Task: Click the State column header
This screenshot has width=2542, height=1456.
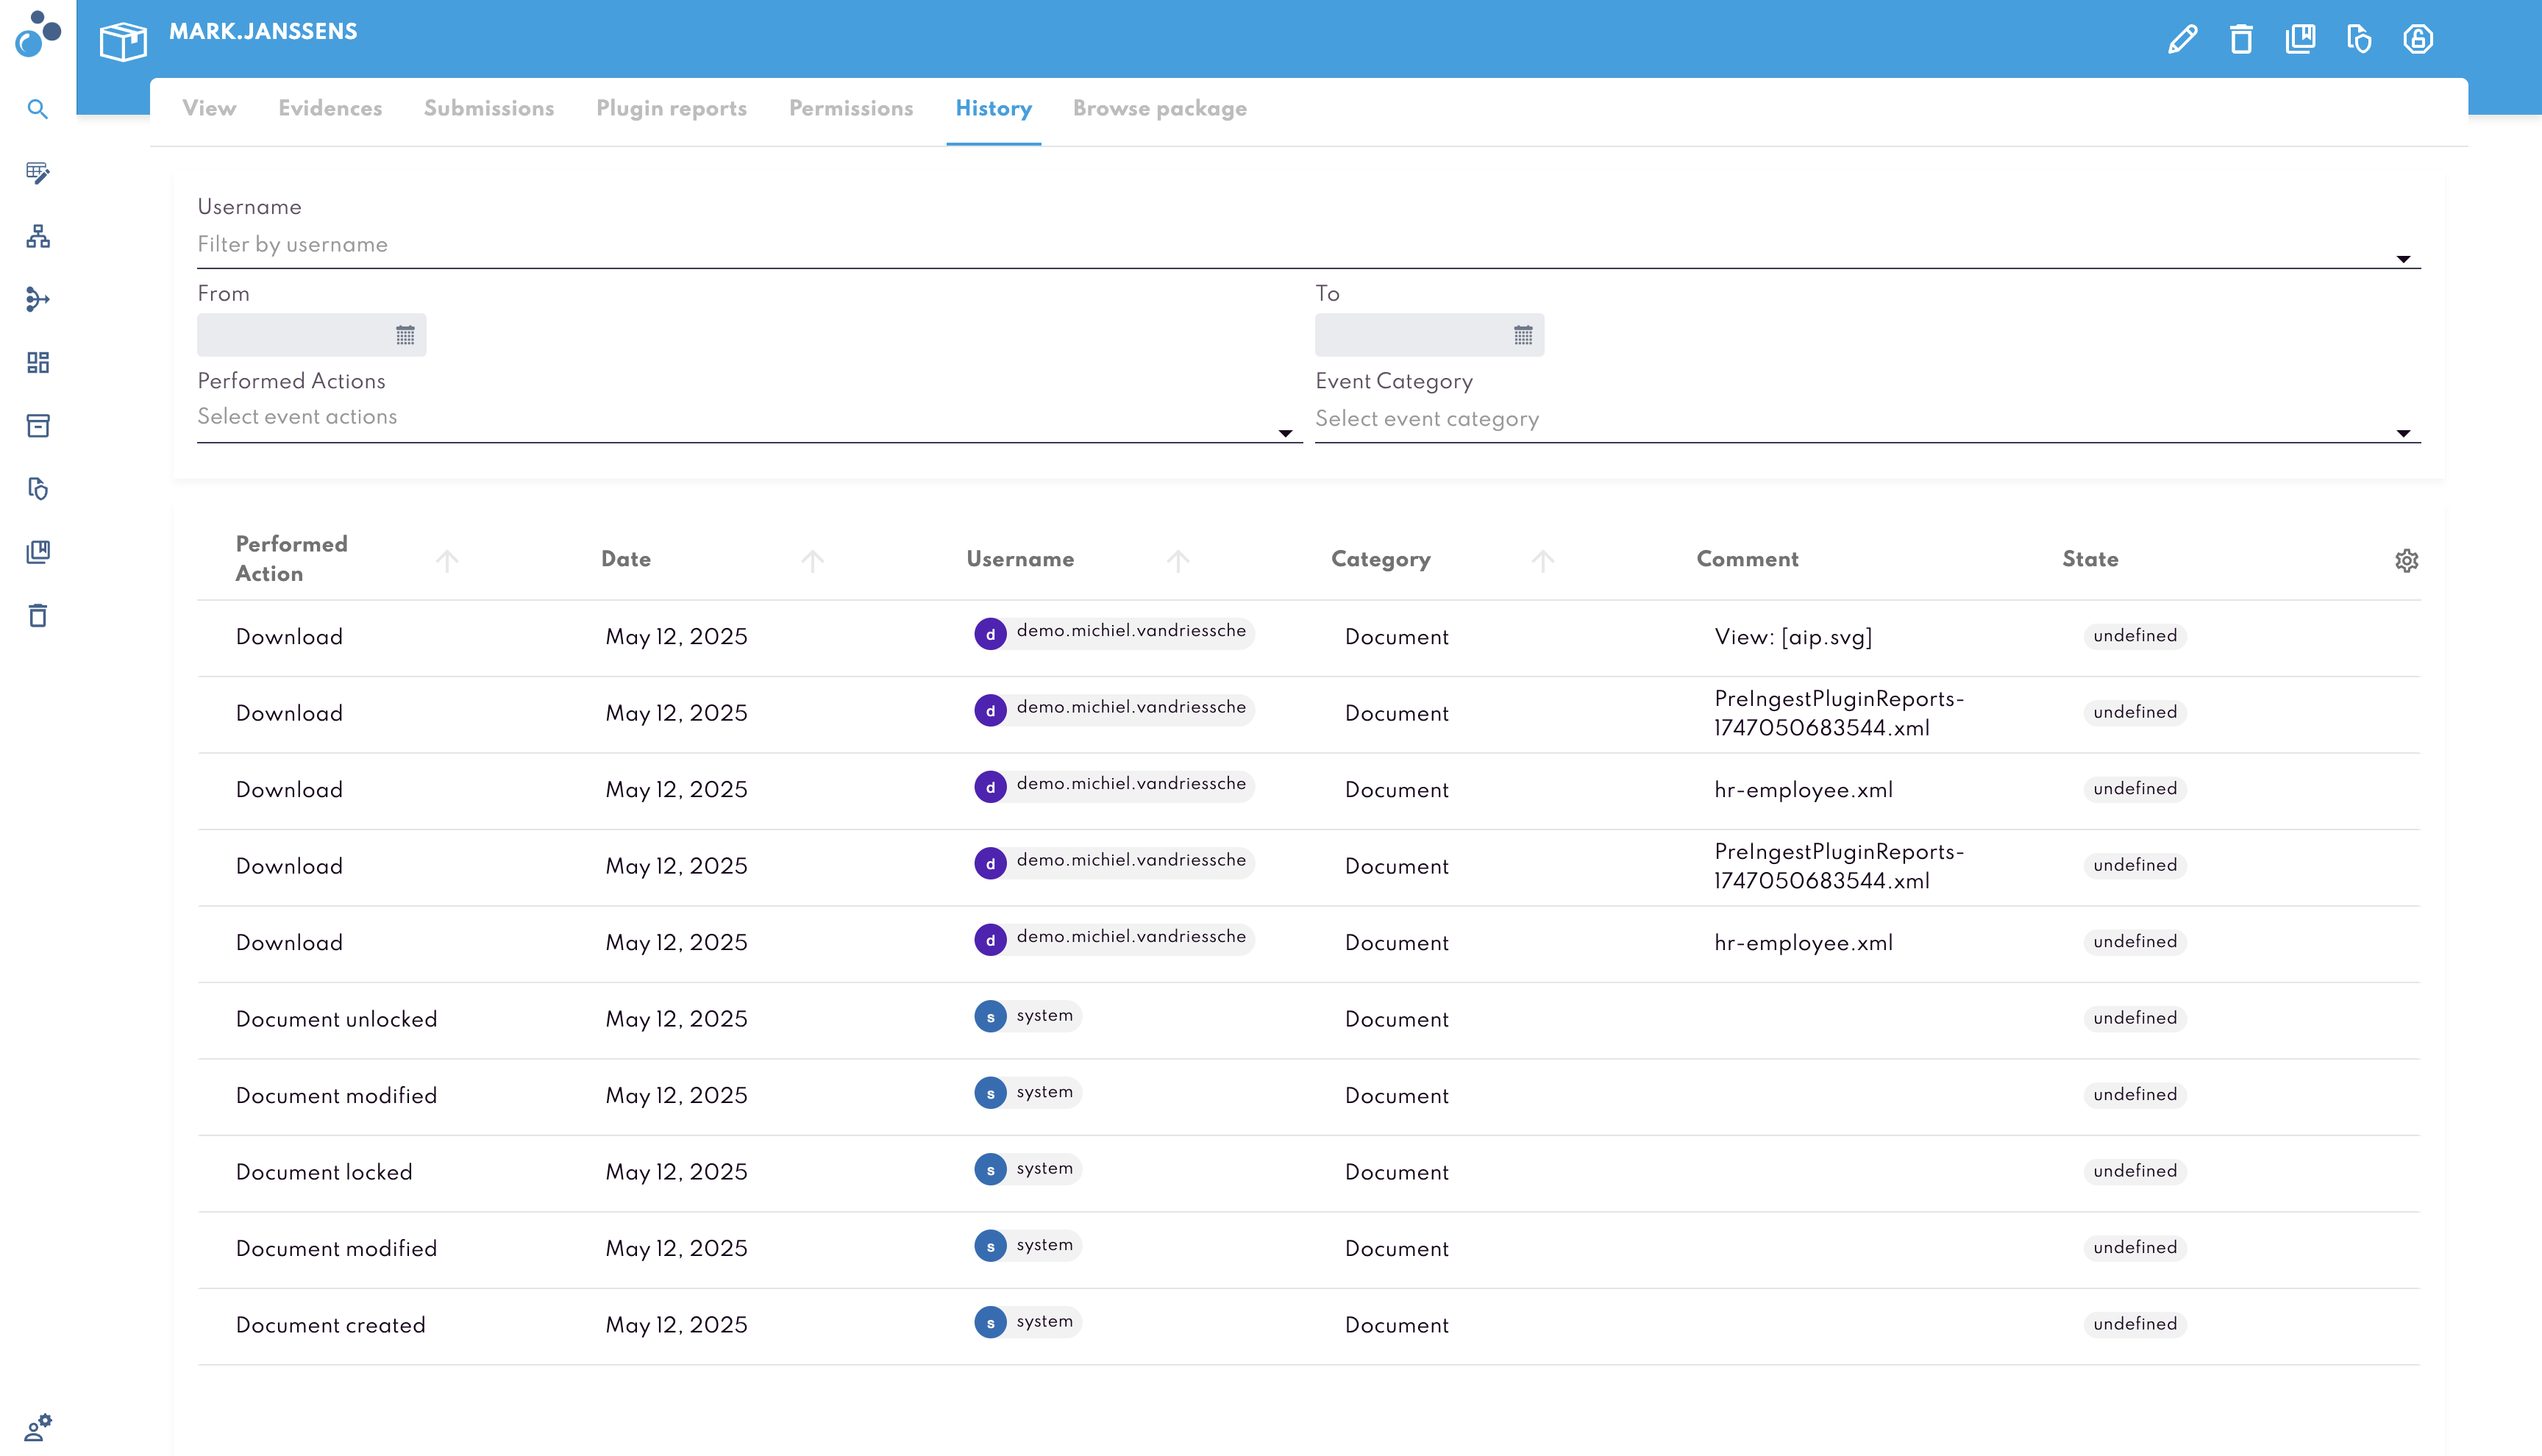Action: click(x=2090, y=559)
